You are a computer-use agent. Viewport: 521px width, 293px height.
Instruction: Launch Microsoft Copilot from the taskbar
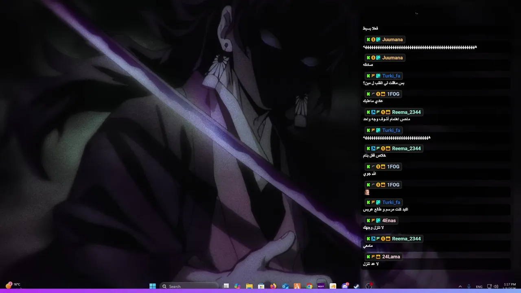click(x=237, y=286)
